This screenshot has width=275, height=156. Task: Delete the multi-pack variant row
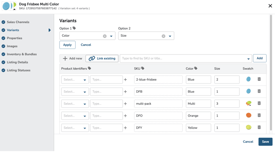(x=259, y=103)
